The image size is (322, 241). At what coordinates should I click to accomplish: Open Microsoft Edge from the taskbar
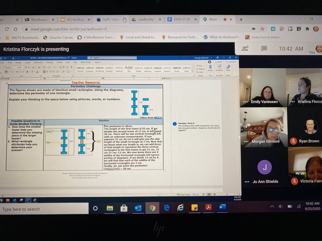pos(166,208)
